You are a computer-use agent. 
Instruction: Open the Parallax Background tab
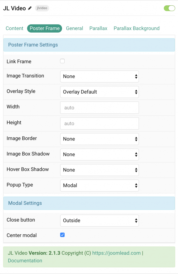tap(136, 28)
